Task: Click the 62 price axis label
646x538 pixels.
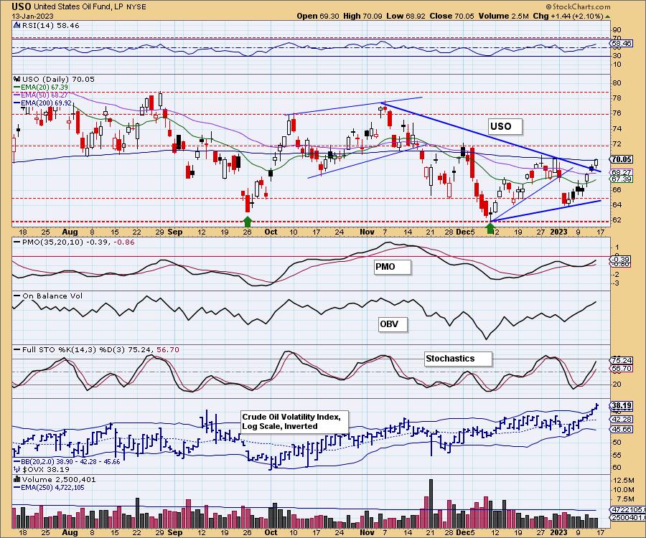Action: pyautogui.click(x=617, y=220)
